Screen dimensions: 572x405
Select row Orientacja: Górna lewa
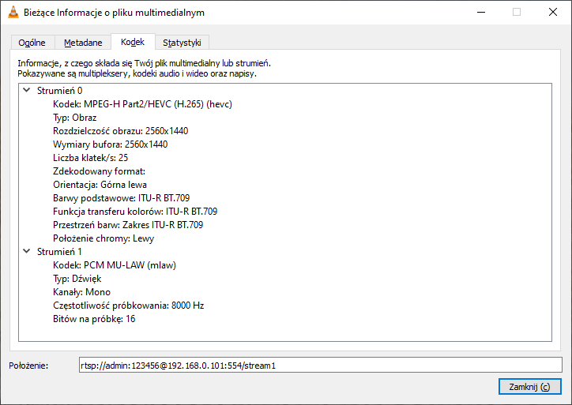point(100,185)
